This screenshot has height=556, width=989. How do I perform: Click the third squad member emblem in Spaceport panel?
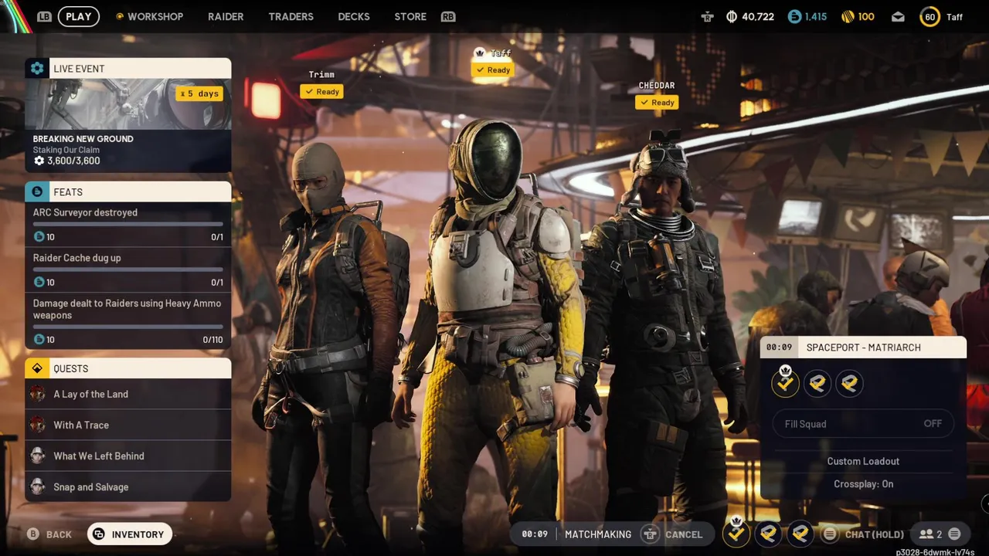tap(849, 383)
